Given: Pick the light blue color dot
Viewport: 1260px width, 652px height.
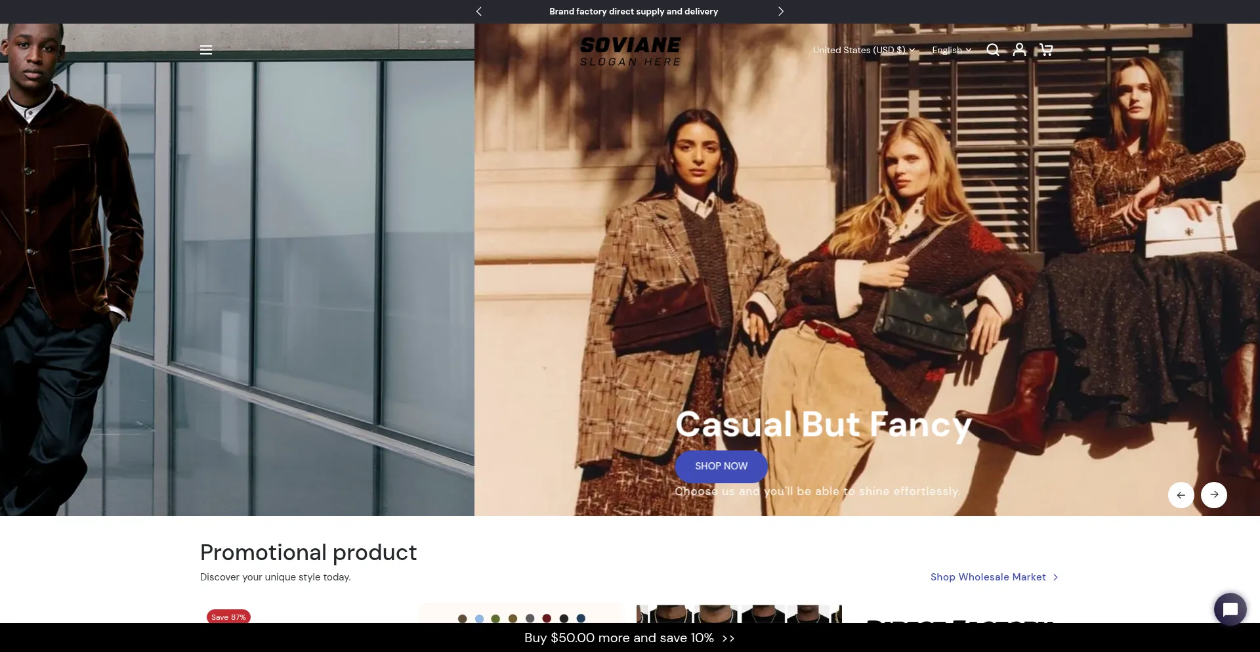Looking at the screenshot, I should [x=479, y=619].
